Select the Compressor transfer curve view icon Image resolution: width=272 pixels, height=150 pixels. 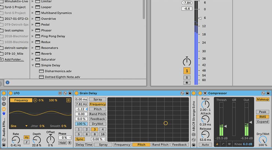(223, 144)
